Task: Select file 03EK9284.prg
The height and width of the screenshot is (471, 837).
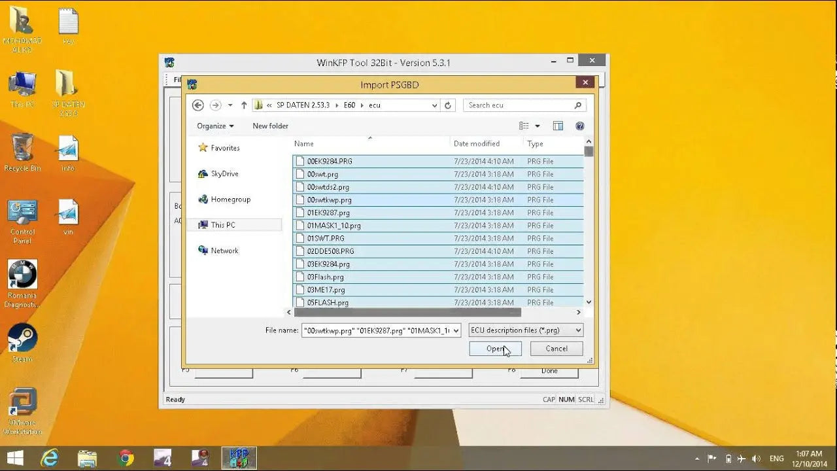Action: (438, 264)
